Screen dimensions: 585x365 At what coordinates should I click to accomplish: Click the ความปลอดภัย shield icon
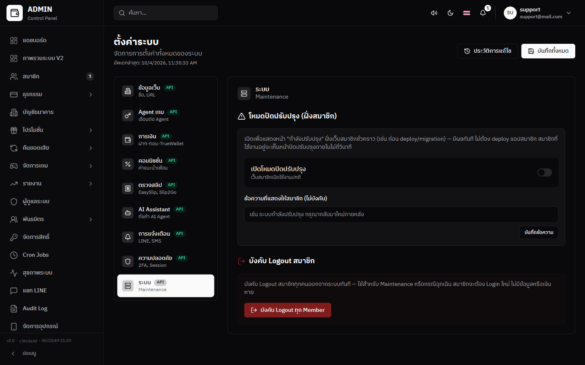(x=128, y=262)
